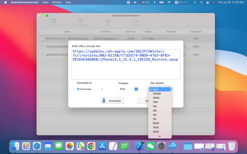The width and height of the screenshot is (247, 154).
Task: Pick 700K from the speed list
Action: point(160,128)
